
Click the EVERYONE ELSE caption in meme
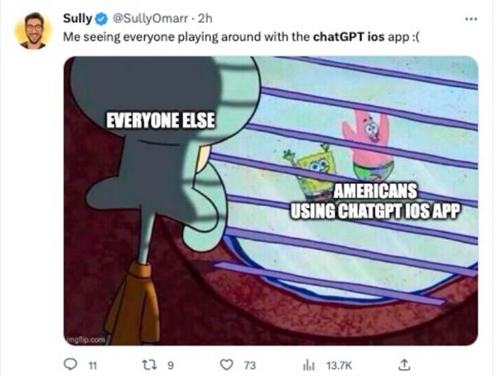pos(161,120)
